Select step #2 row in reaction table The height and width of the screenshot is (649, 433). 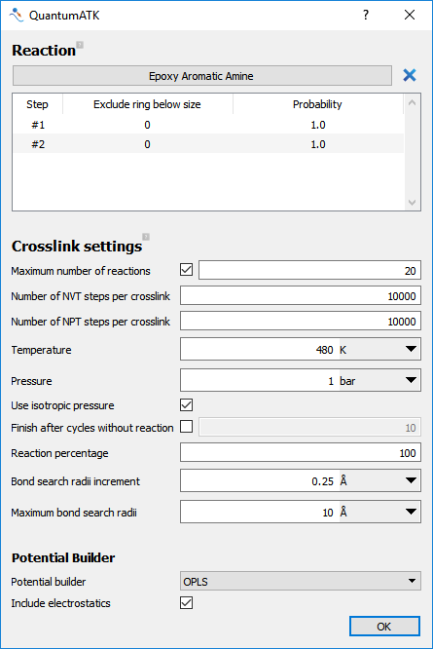coord(208,144)
